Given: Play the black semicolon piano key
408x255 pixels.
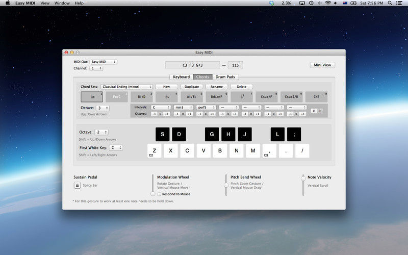Looking at the screenshot, I should click(294, 134).
